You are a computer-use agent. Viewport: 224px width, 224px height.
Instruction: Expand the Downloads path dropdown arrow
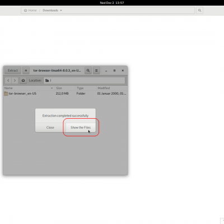[61, 11]
